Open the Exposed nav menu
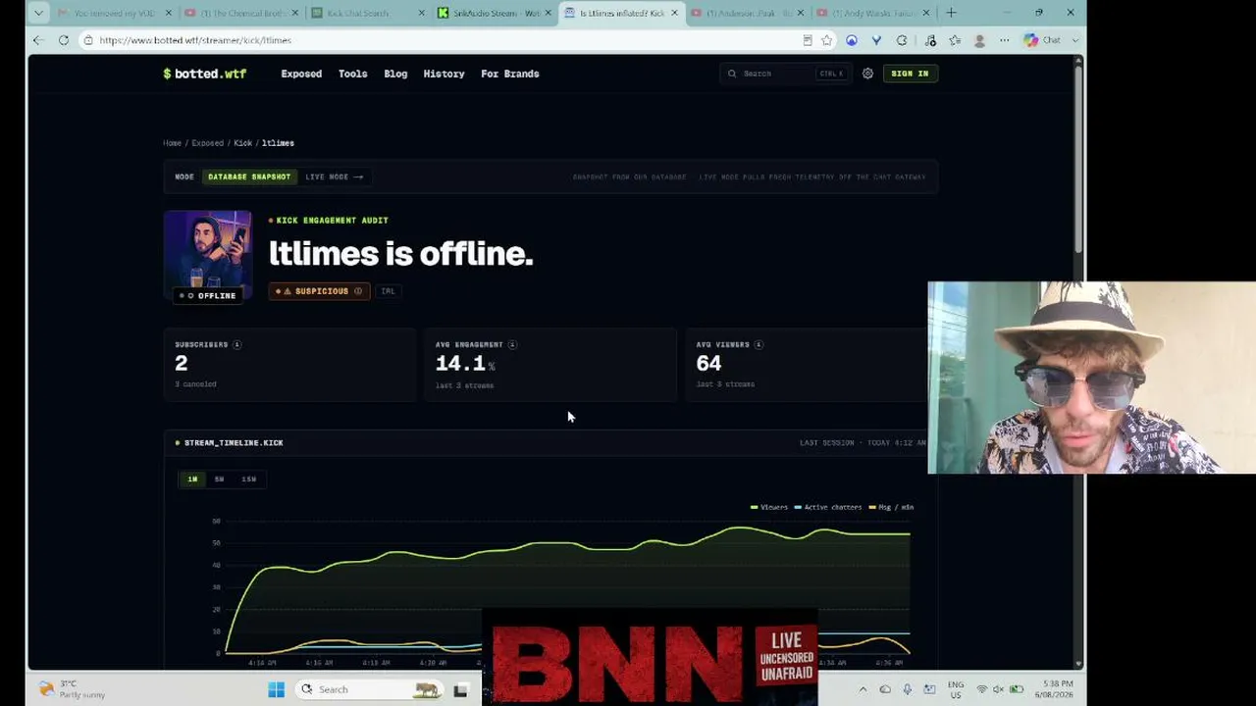 [301, 74]
